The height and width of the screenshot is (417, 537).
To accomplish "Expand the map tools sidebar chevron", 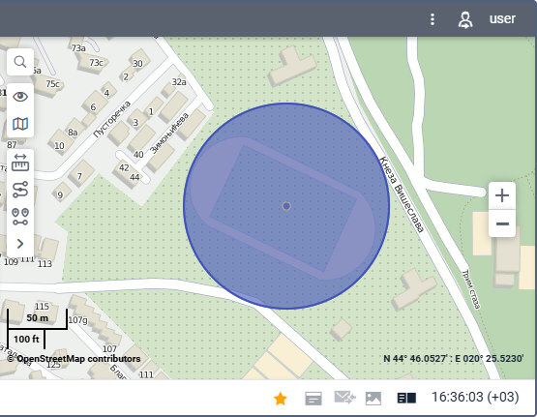I will (20, 244).
